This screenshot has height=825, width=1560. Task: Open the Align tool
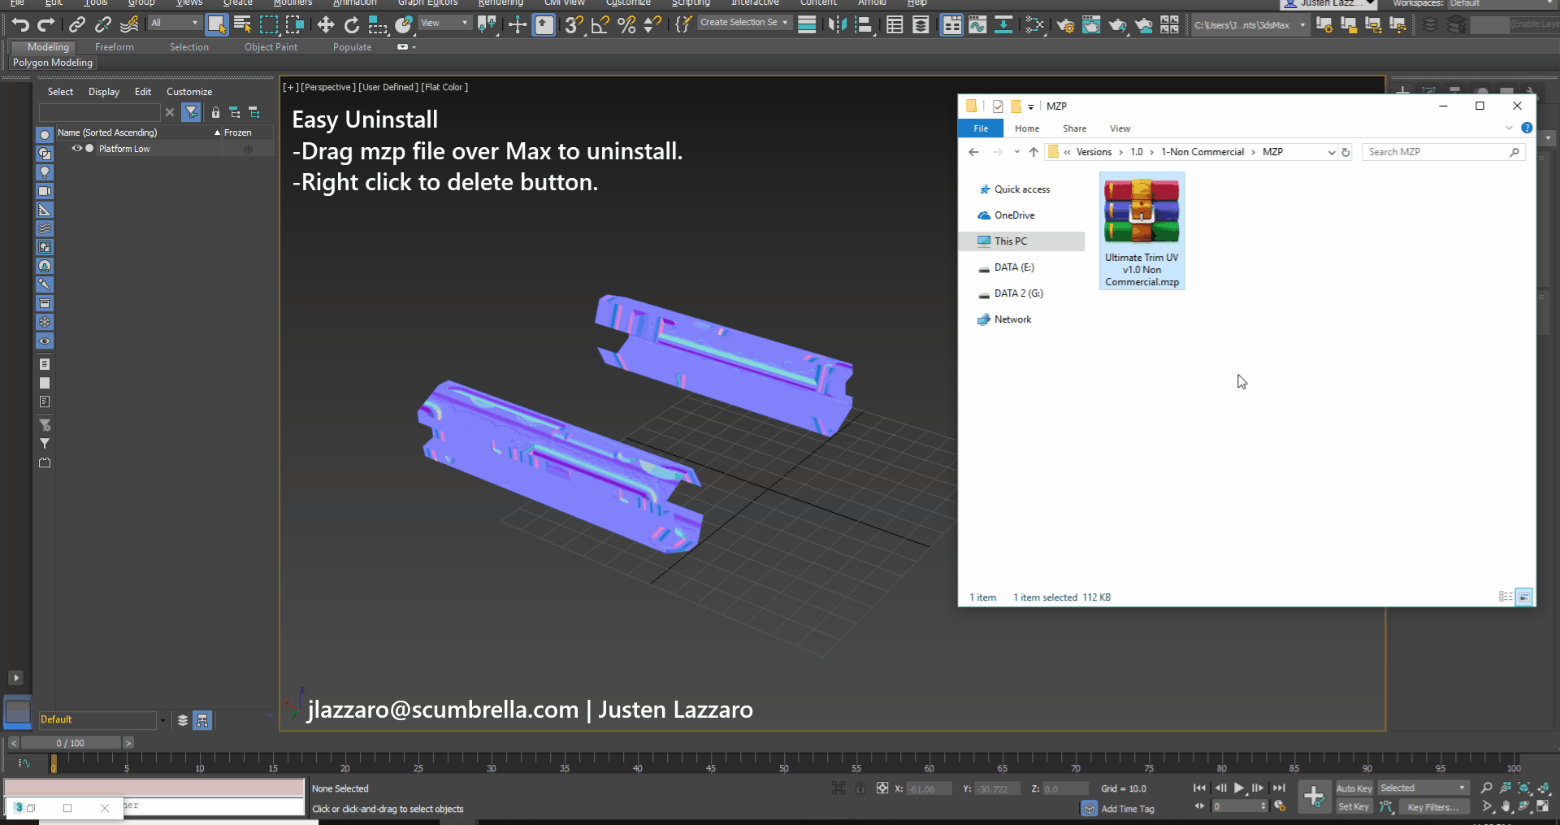[x=863, y=24]
